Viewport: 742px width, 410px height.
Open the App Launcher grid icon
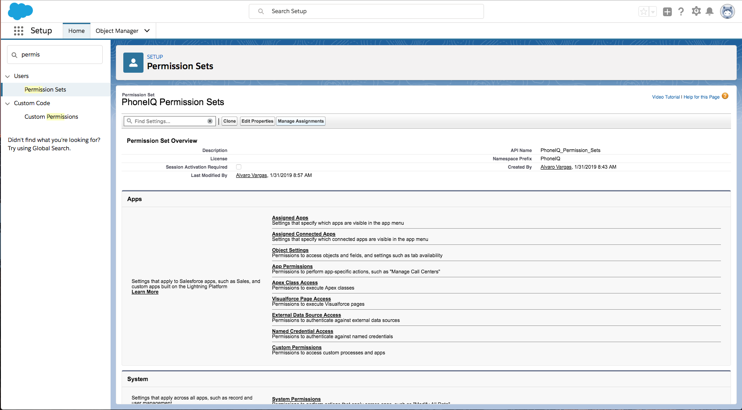tap(18, 31)
